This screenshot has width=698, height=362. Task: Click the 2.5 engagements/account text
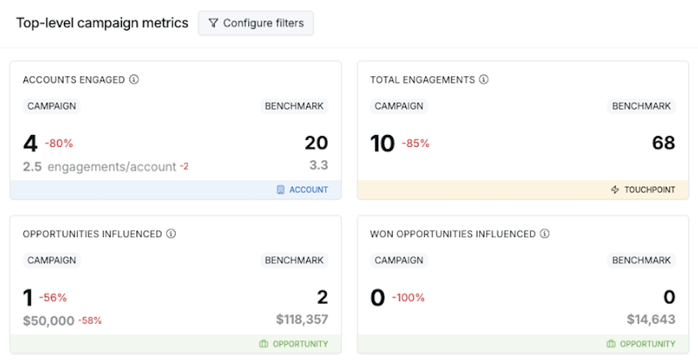(99, 167)
